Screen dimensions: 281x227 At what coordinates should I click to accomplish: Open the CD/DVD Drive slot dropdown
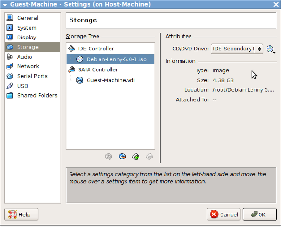pyautogui.click(x=237, y=49)
